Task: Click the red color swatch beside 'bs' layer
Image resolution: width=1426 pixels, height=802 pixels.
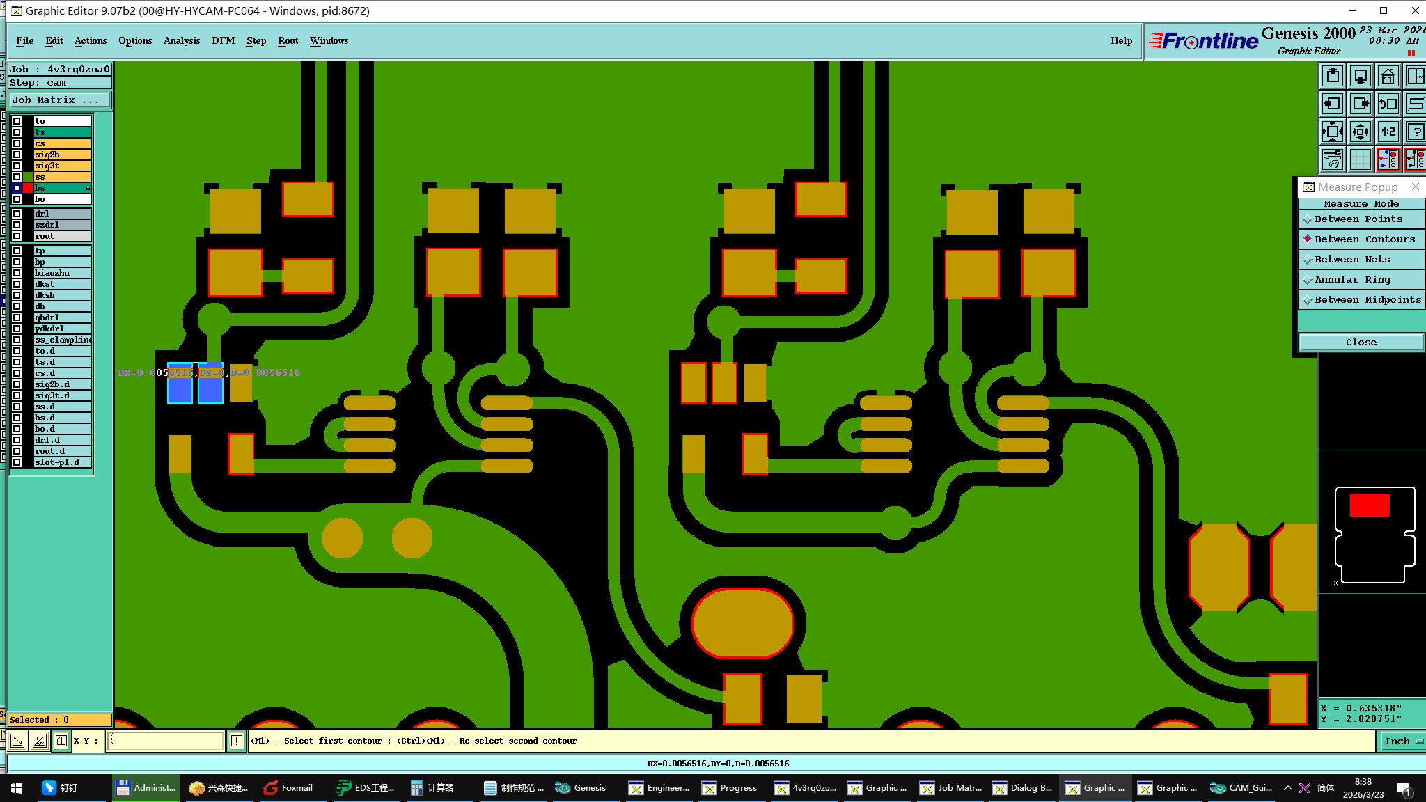Action: click(x=28, y=188)
